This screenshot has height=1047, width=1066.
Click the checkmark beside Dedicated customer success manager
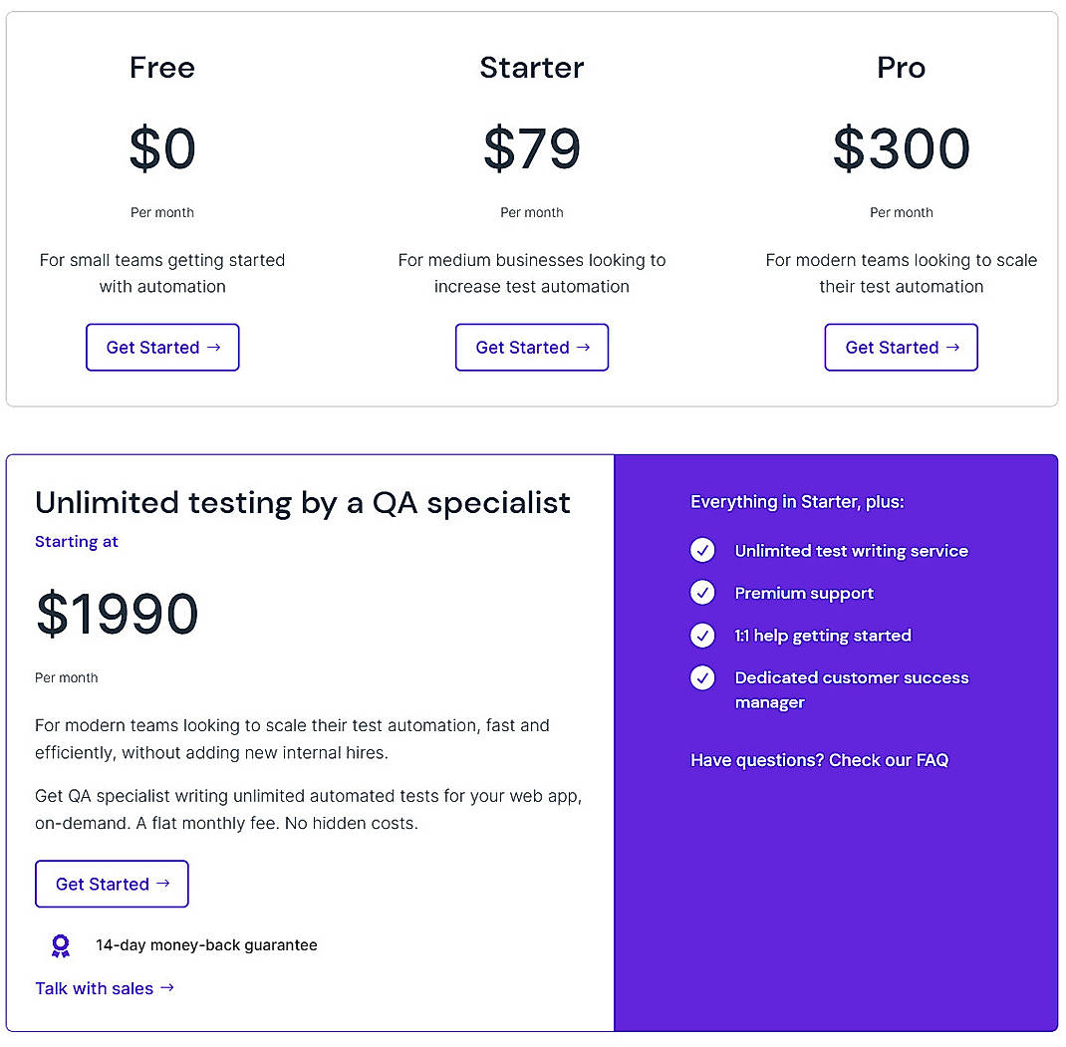click(x=702, y=677)
